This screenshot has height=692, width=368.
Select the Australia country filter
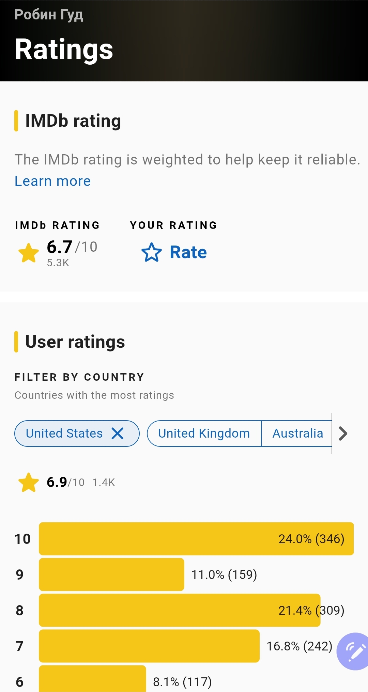coord(297,434)
